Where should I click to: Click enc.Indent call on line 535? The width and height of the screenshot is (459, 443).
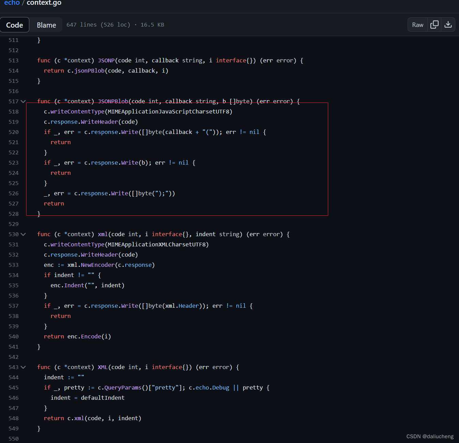[x=67, y=285]
